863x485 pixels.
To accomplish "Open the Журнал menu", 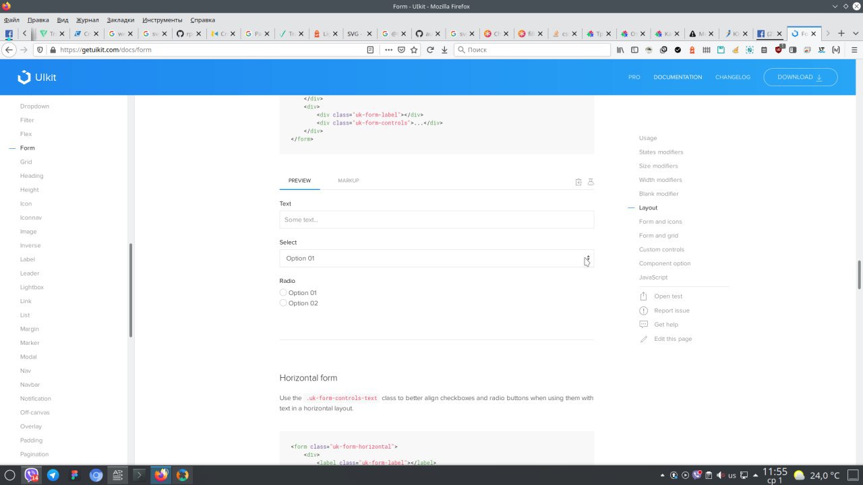I will click(88, 20).
